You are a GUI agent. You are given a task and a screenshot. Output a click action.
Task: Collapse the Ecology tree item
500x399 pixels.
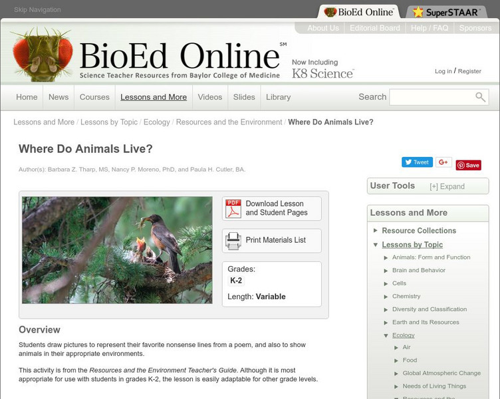(386, 336)
